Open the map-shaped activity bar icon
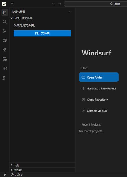Image resolution: width=127 pixels, height=177 pixels. click(x=4, y=40)
